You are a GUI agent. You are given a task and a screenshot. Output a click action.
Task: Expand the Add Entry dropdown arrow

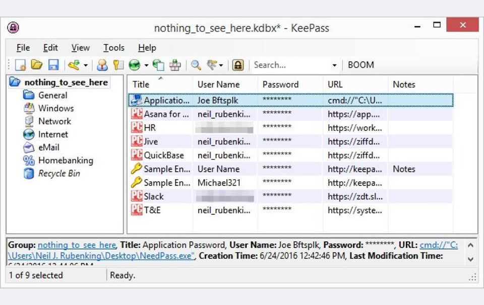(x=86, y=65)
